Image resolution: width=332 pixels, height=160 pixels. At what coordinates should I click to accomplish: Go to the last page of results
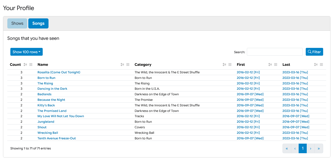[319, 148]
